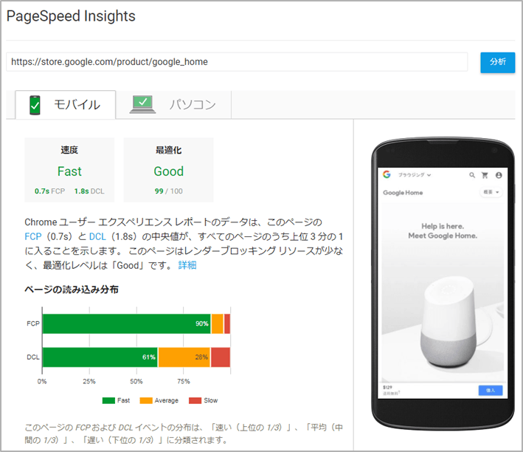This screenshot has width=523, height=452.
Task: Click the orange Average legend swatch
Action: (x=145, y=400)
